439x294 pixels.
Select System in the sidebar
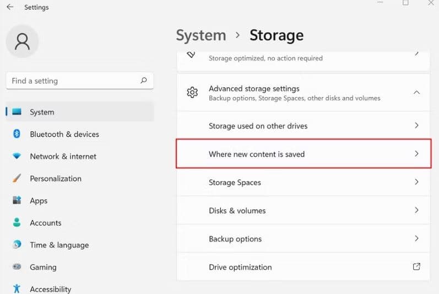(42, 112)
